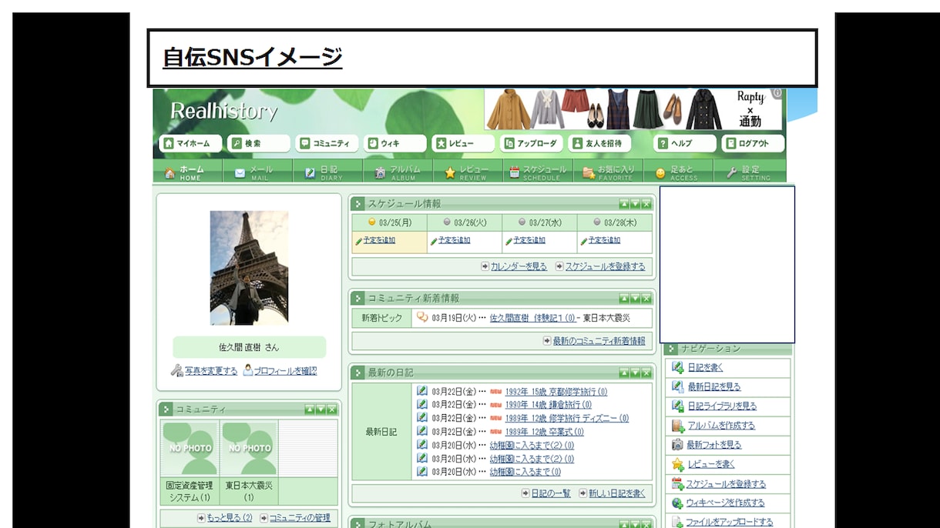Screen dimensions: 940x528
Task: Close the スケジュール情報 panel
Action: [646, 204]
